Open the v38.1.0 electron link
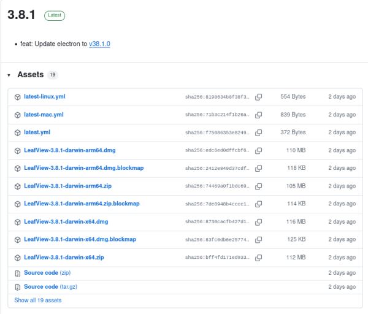The height and width of the screenshot is (314, 368). click(99, 45)
